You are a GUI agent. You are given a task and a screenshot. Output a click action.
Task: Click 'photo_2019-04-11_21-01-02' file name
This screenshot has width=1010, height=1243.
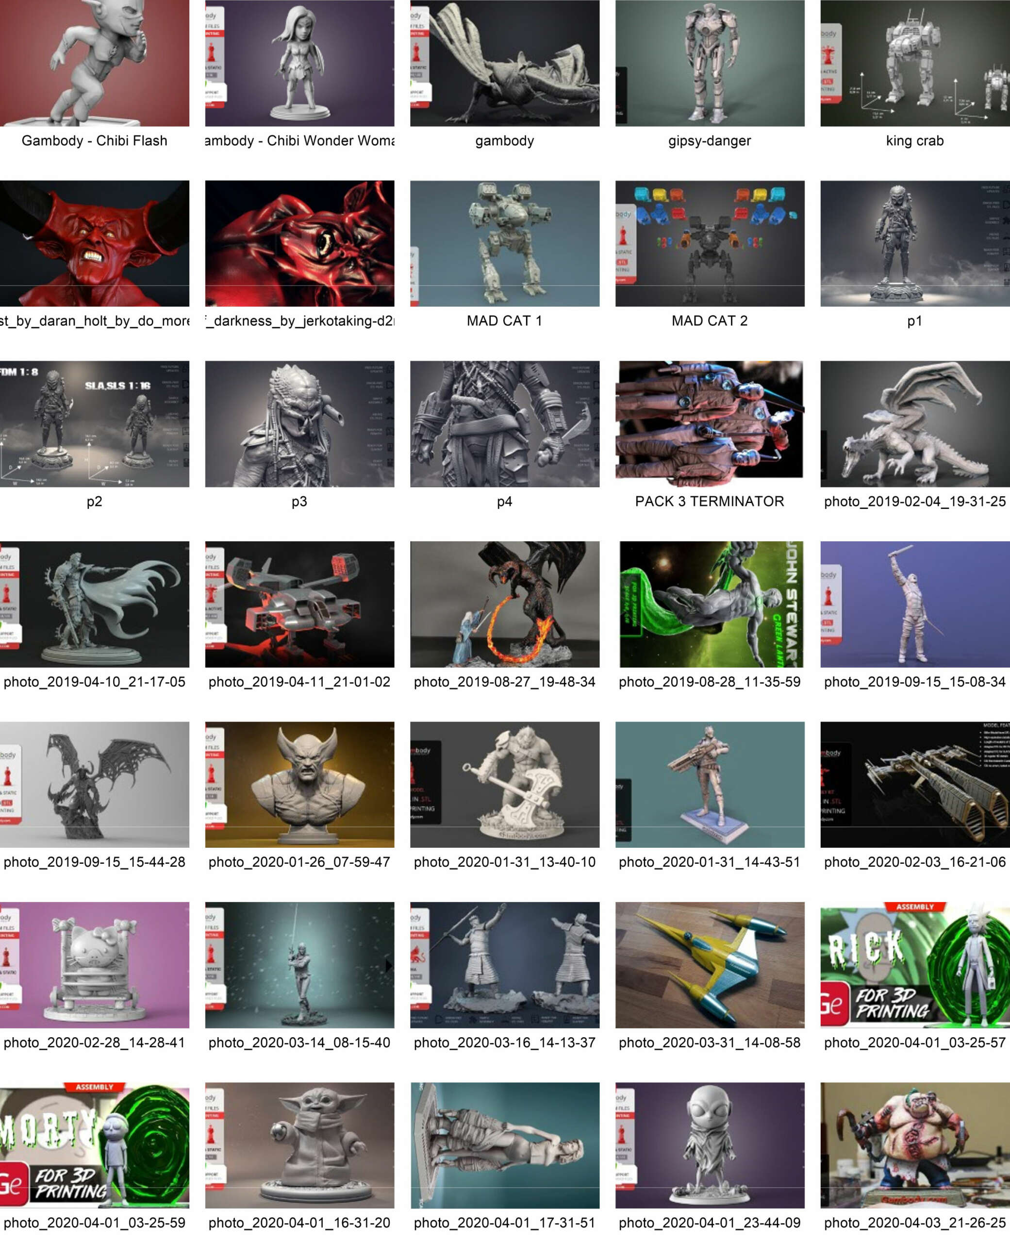[299, 682]
